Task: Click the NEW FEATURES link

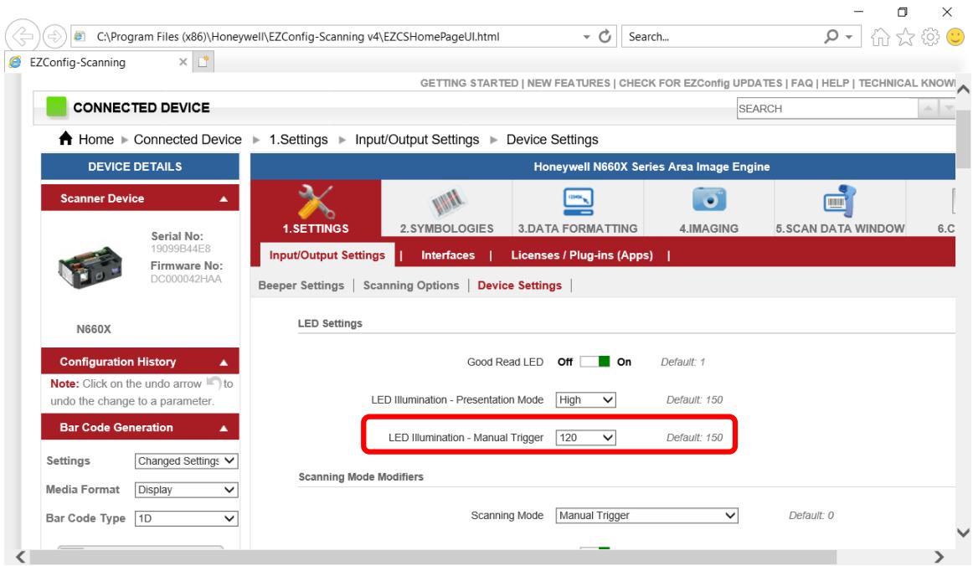Action: pos(569,83)
